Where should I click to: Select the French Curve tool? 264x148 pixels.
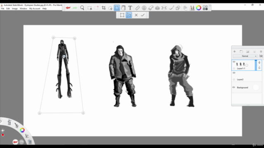pyautogui.click(x=151, y=8)
